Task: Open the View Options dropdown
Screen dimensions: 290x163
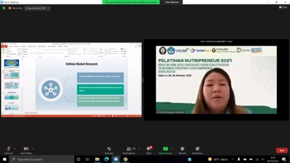Action: [x=172, y=2]
